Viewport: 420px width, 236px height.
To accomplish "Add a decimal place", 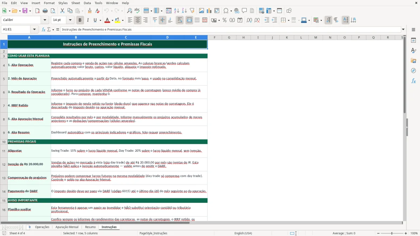I will [x=249, y=20].
